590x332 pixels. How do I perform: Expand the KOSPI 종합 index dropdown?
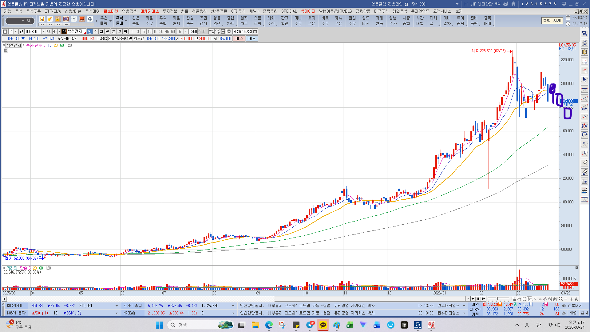[x=233, y=306]
